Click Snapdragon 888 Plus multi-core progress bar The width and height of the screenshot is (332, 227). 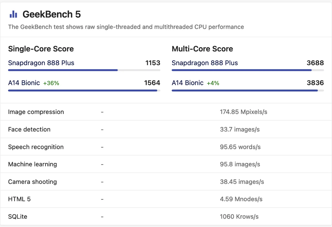tap(248, 70)
